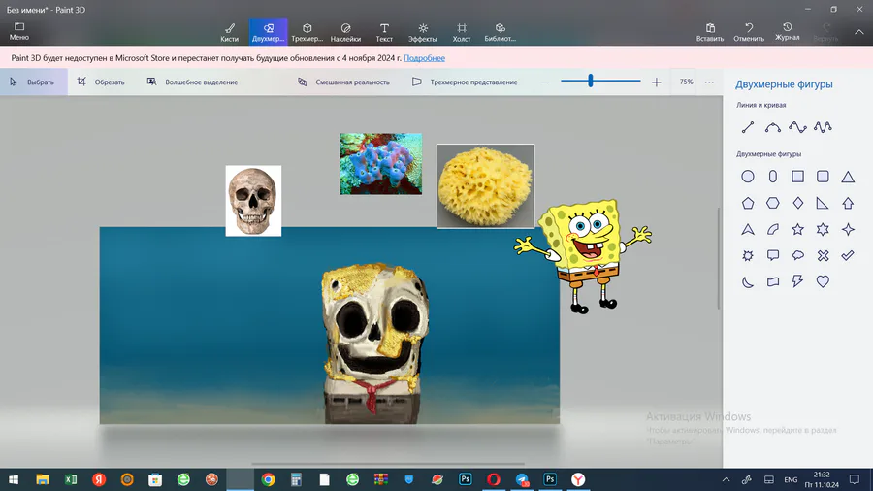Switch to the Текст tab
This screenshot has width=873, height=491.
click(384, 32)
